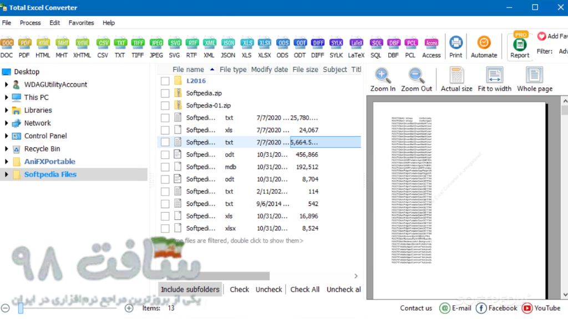Fit preview to width

(494, 80)
